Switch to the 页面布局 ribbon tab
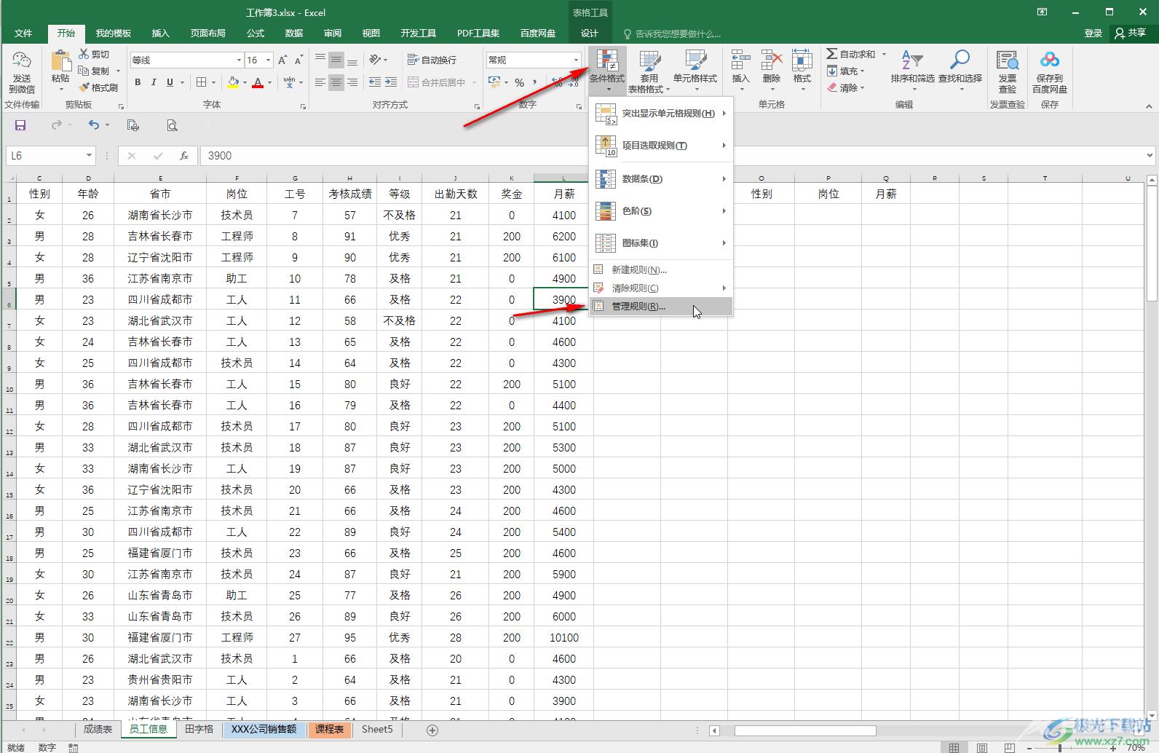 [208, 33]
